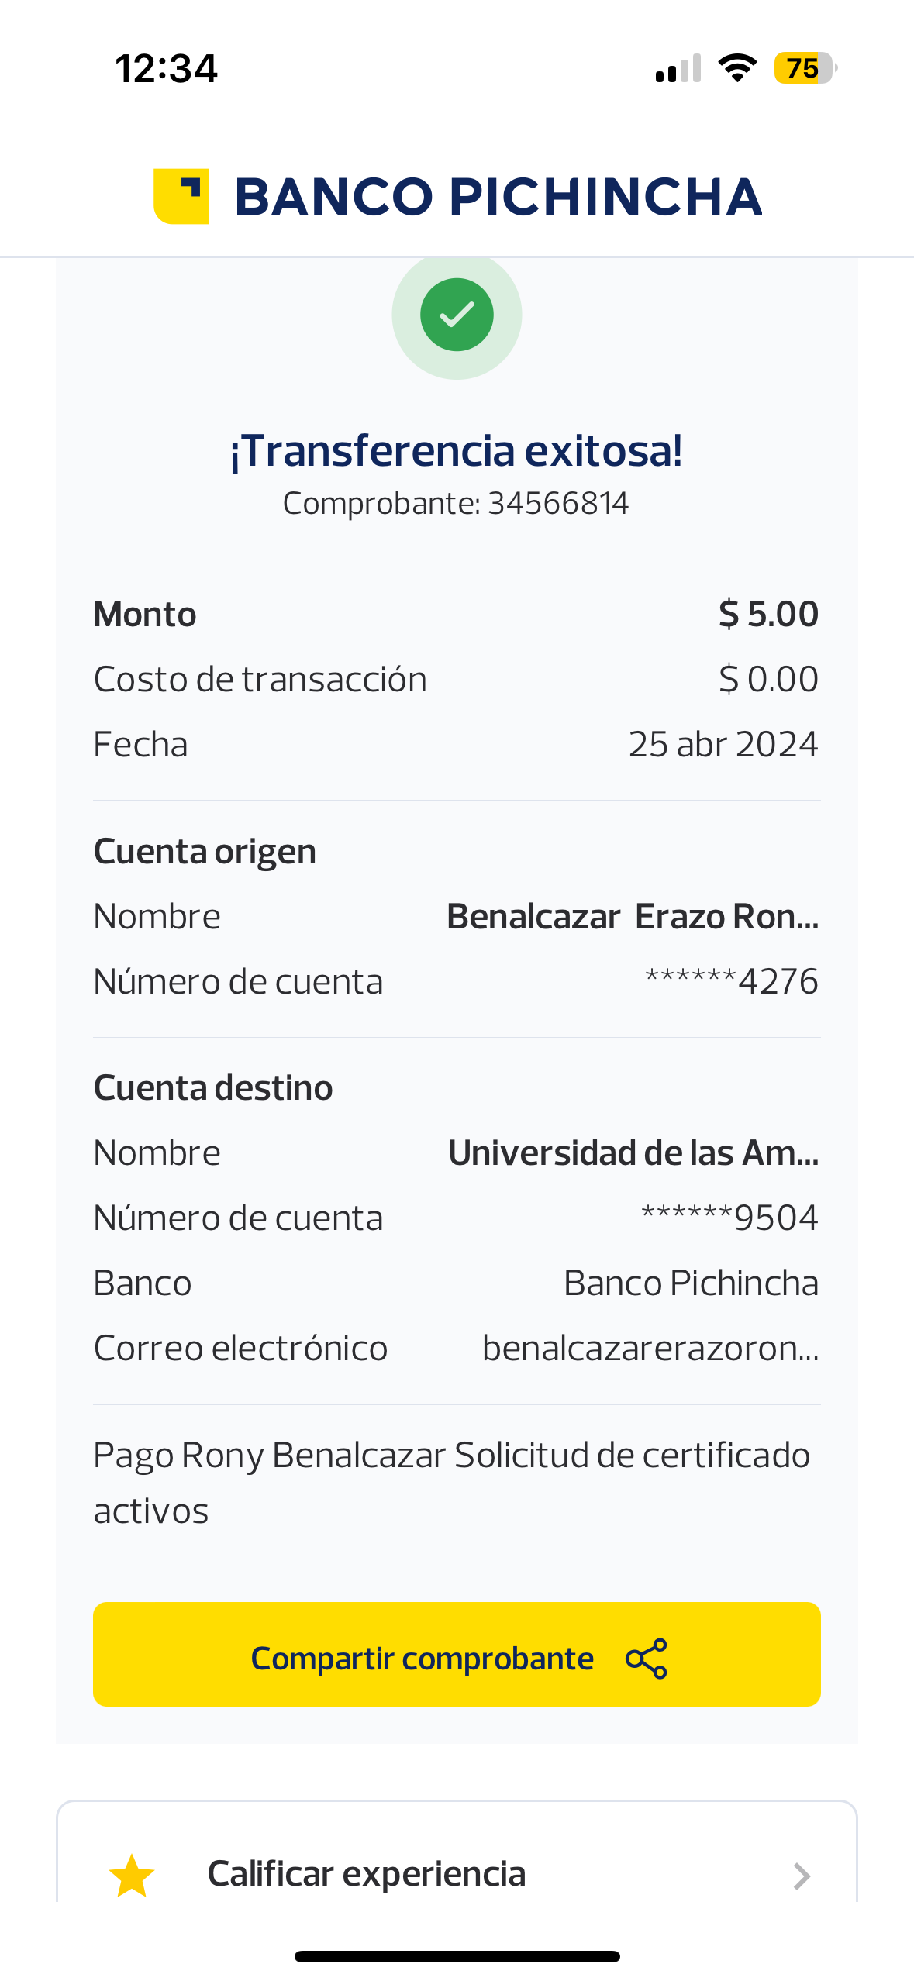Tap the origin account number ending 4276
Image resolution: width=914 pixels, height=1981 pixels.
click(x=731, y=982)
